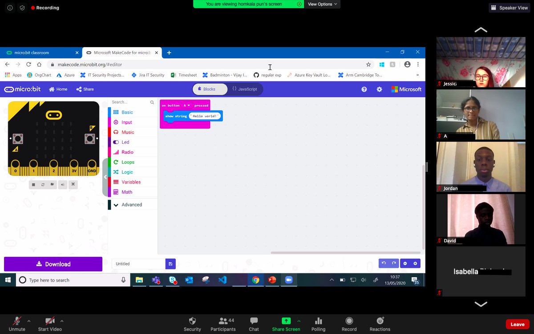Restart the micro:bit simulator
The image size is (534, 334).
pyautogui.click(x=43, y=184)
